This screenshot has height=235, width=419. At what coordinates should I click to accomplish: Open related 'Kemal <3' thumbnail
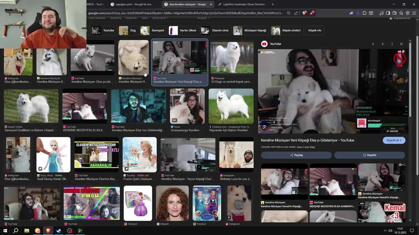pos(382,212)
